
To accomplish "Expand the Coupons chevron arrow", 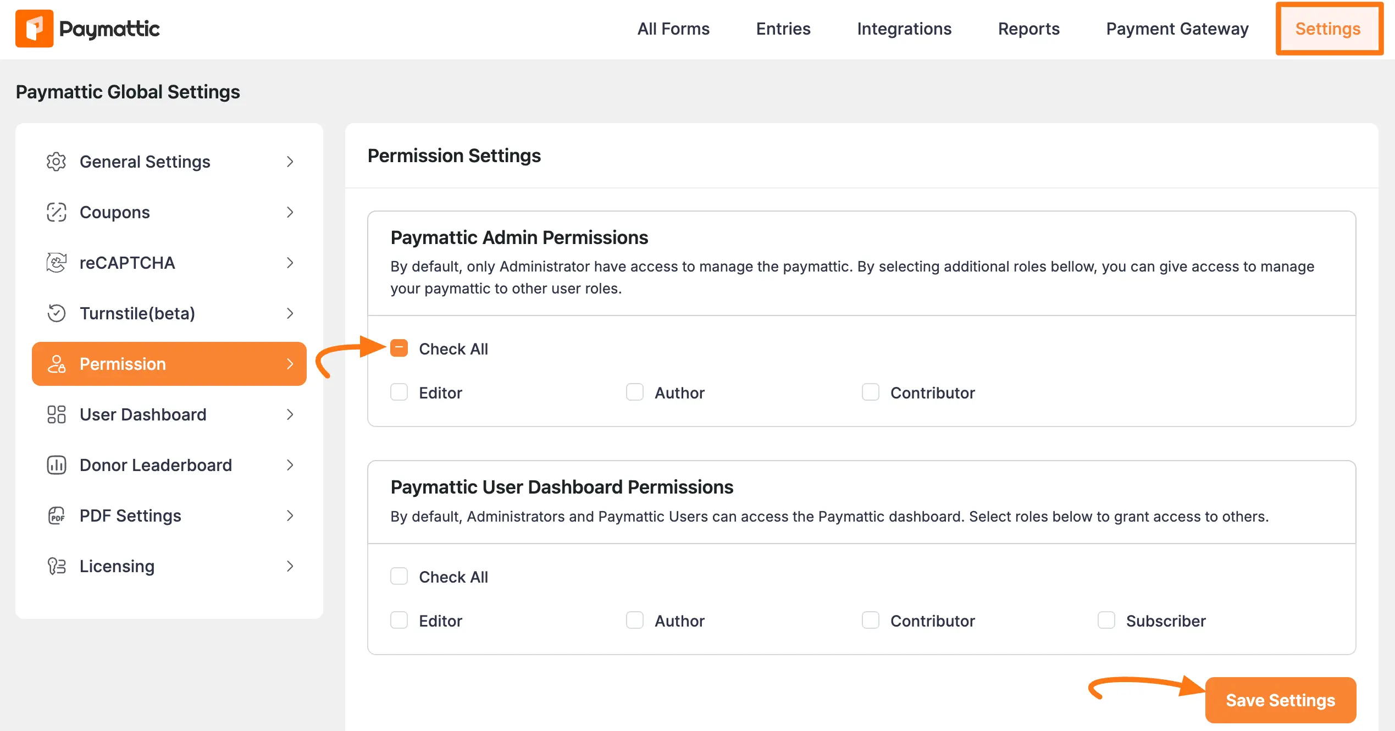I will (x=290, y=212).
